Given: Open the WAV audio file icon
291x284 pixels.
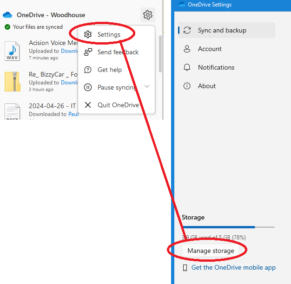Looking at the screenshot, I should tap(12, 51).
